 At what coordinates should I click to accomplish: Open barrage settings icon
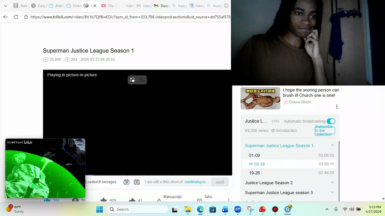tap(137, 182)
